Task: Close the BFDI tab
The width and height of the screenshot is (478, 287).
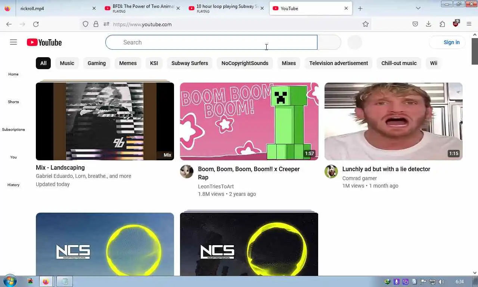Action: tap(178, 8)
